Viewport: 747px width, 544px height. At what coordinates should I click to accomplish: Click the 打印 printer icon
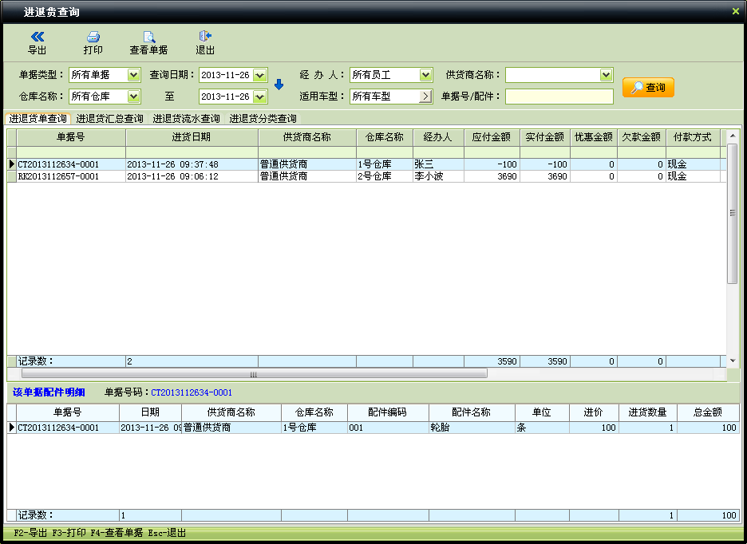[93, 37]
